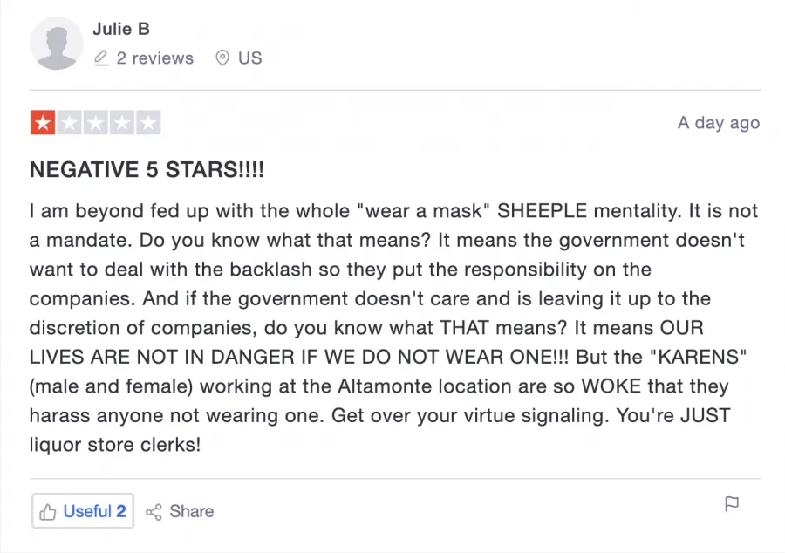Click the 'US' country label
The image size is (785, 553).
pyautogui.click(x=249, y=58)
